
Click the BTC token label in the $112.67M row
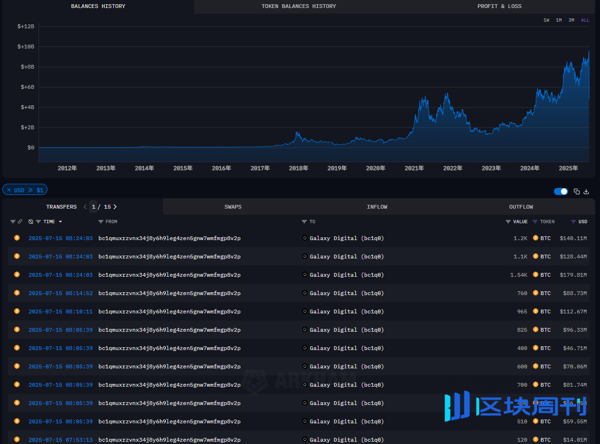[x=545, y=312]
